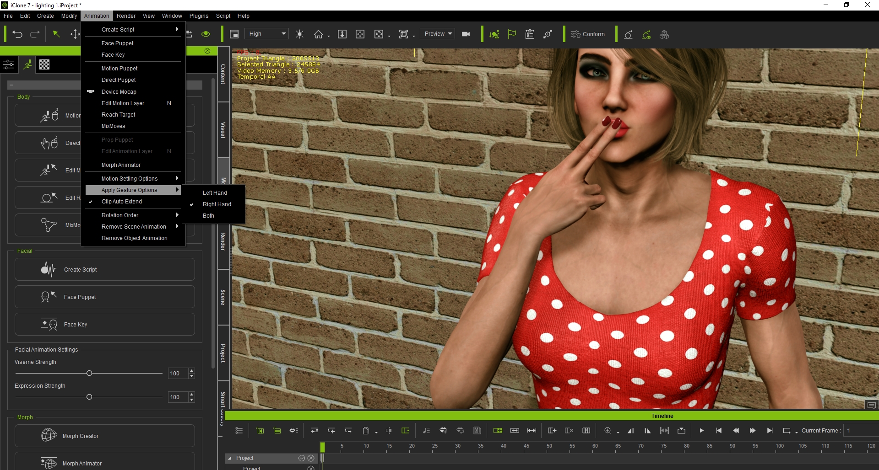This screenshot has width=879, height=470.
Task: Open the Animation menu
Action: pyautogui.click(x=97, y=16)
